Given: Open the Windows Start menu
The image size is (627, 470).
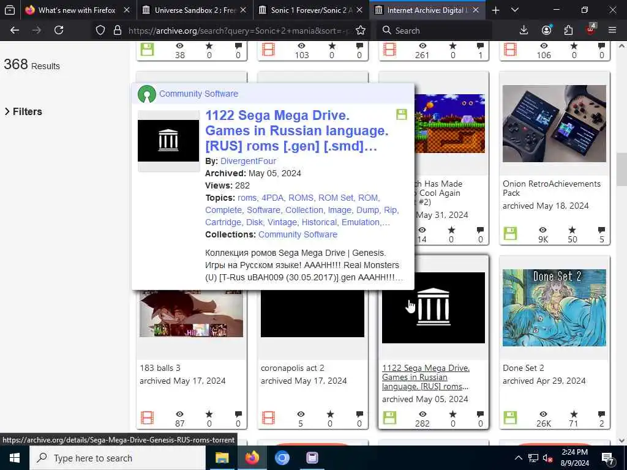Looking at the screenshot, I should (x=15, y=458).
